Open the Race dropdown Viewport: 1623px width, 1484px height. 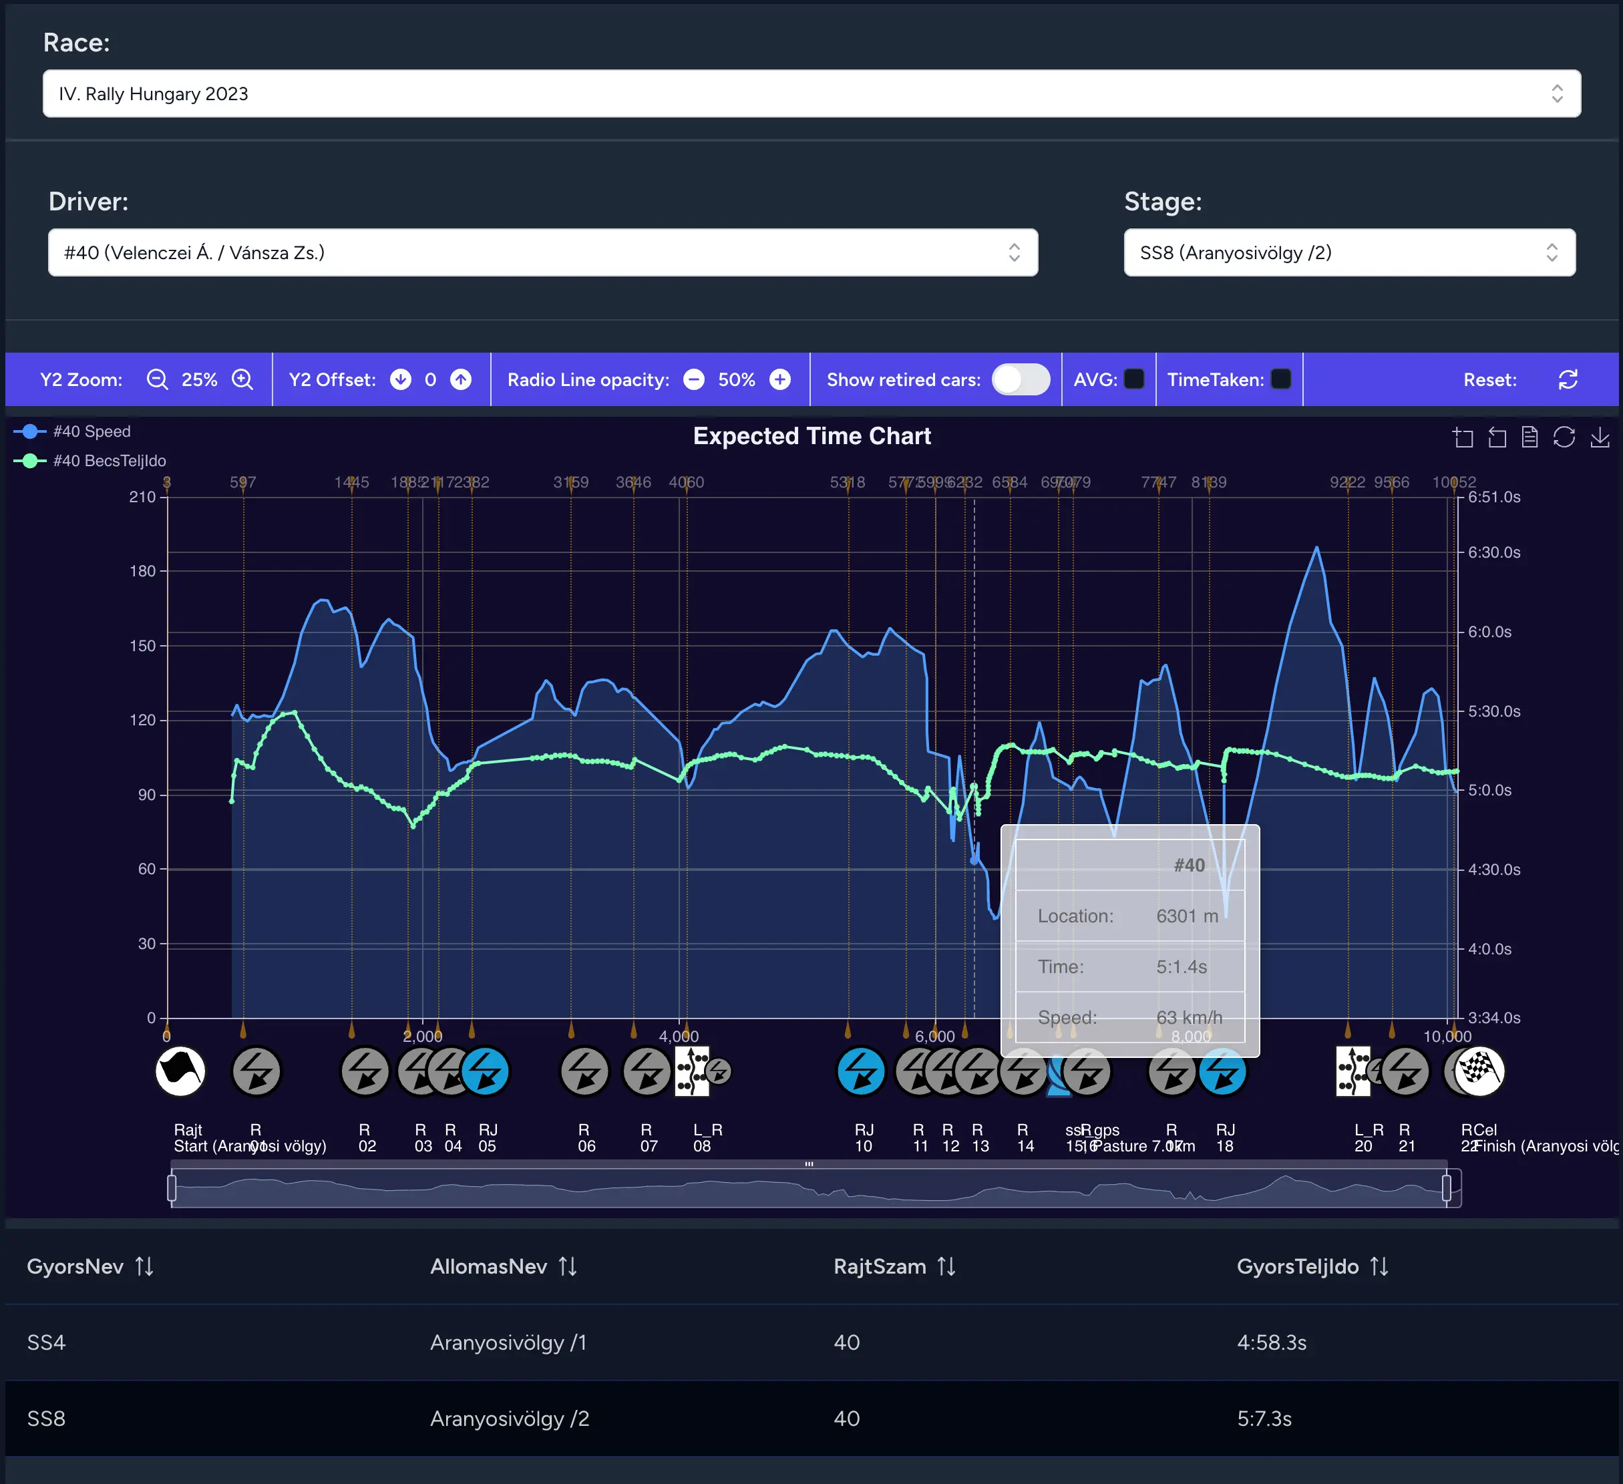pyautogui.click(x=811, y=94)
